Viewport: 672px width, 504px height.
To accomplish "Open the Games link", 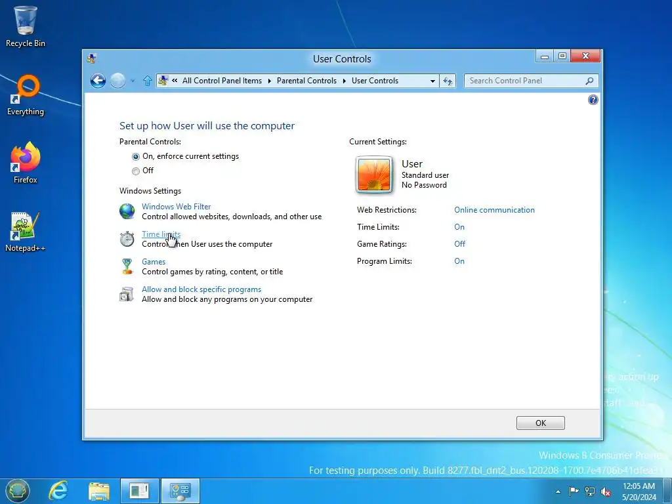I will pos(154,262).
